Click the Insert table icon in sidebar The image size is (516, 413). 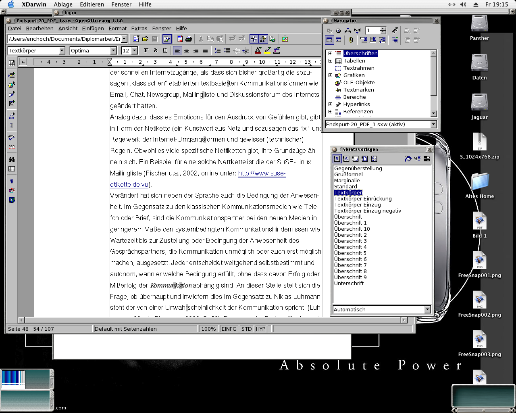(x=12, y=63)
